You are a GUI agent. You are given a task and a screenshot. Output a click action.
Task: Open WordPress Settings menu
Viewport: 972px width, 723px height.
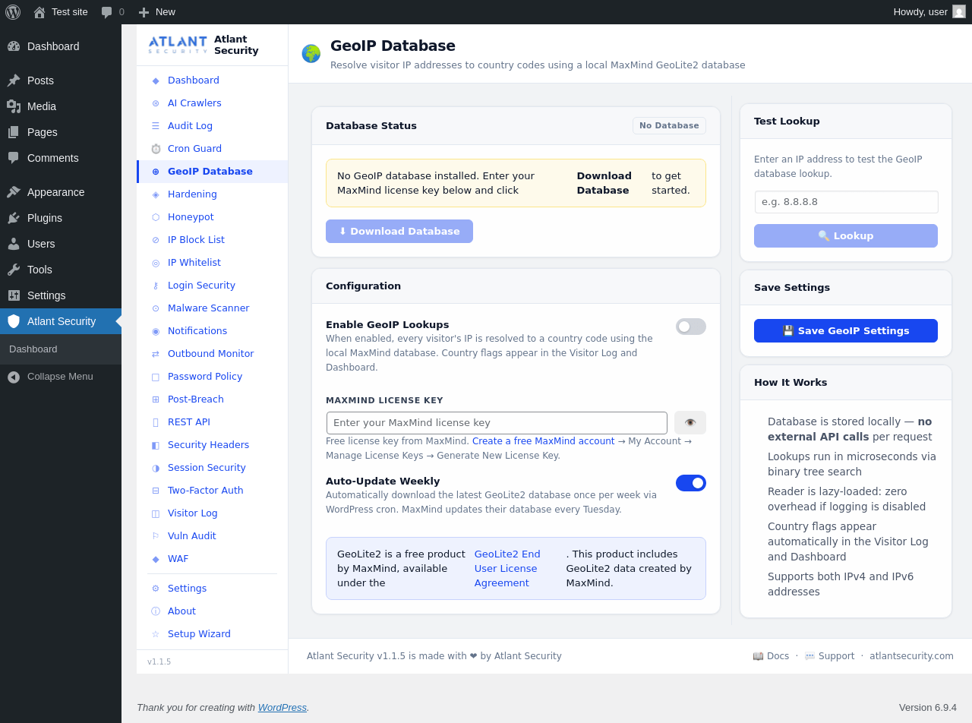click(61, 295)
